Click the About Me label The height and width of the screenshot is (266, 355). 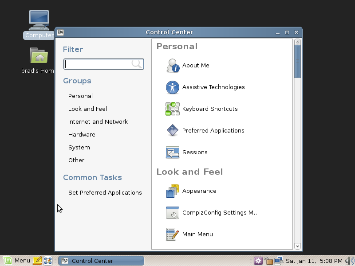196,65
